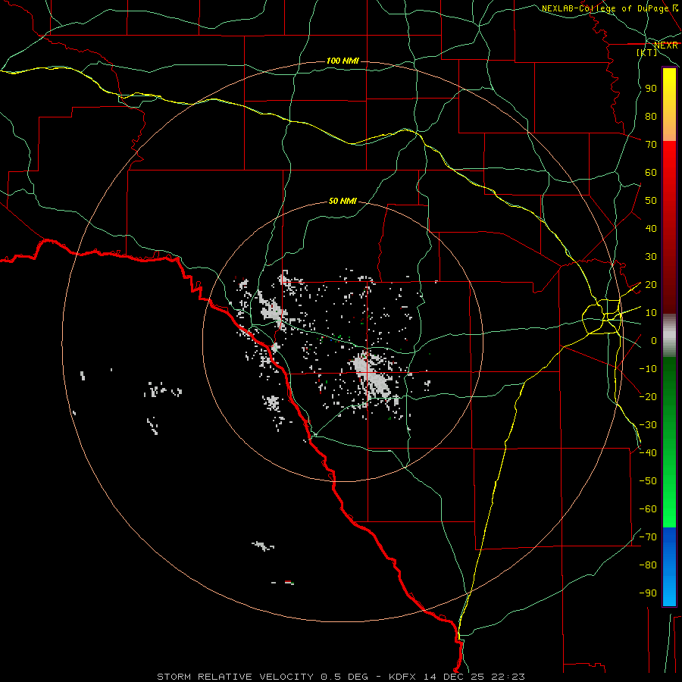Click the NEXLAB-College of DuPage credit text

pos(605,8)
